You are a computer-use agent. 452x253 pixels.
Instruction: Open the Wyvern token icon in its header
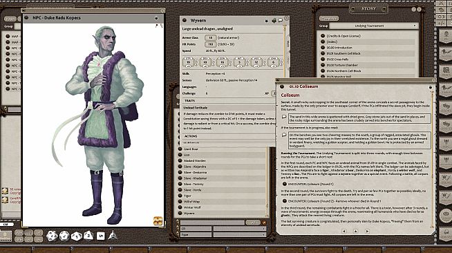click(274, 21)
